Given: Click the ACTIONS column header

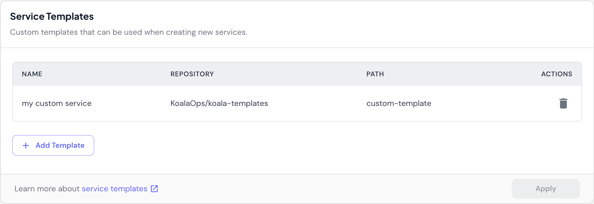Looking at the screenshot, I should 556,74.
